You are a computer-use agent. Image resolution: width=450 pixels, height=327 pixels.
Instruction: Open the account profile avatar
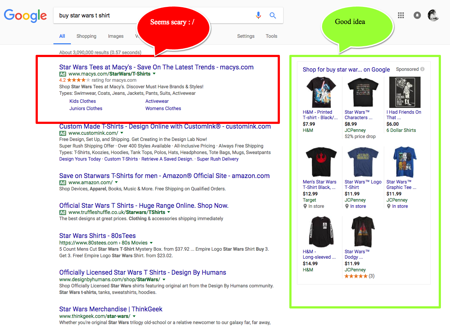point(433,15)
